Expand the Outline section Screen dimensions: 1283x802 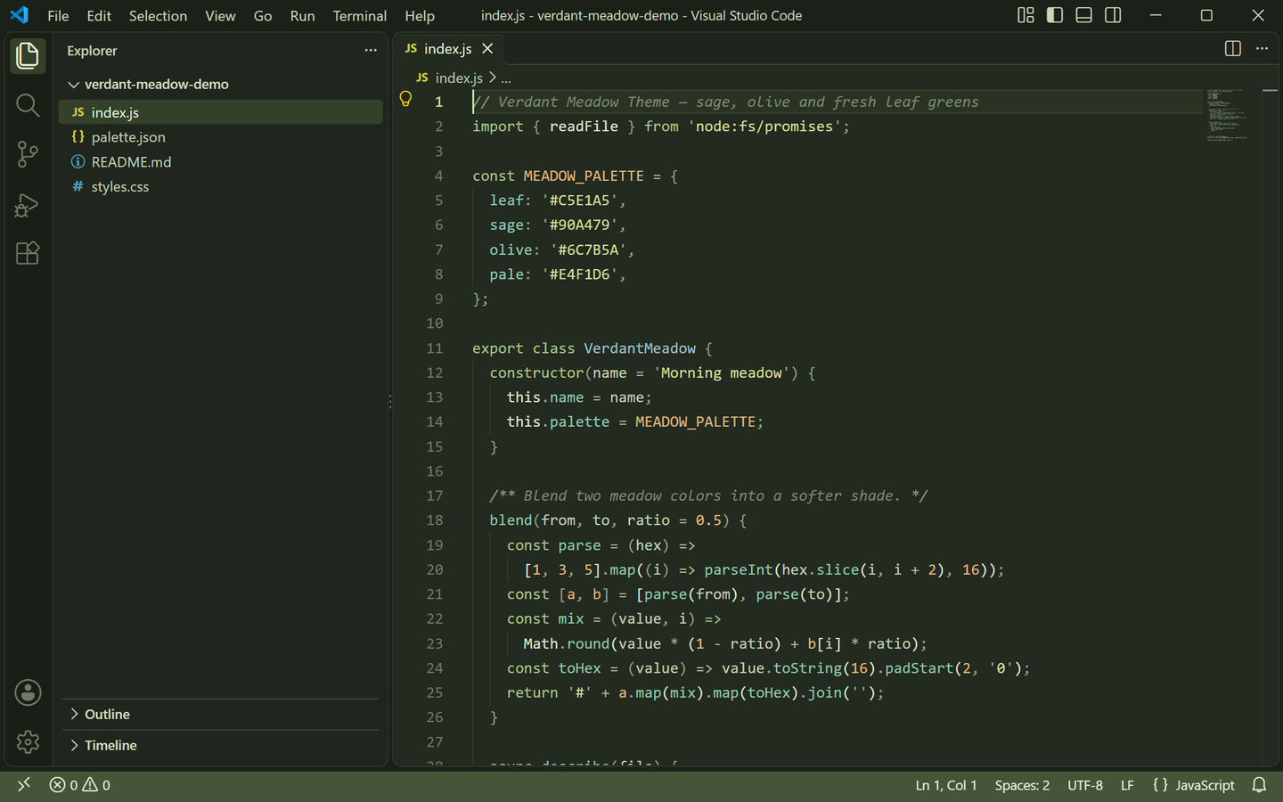221,715
